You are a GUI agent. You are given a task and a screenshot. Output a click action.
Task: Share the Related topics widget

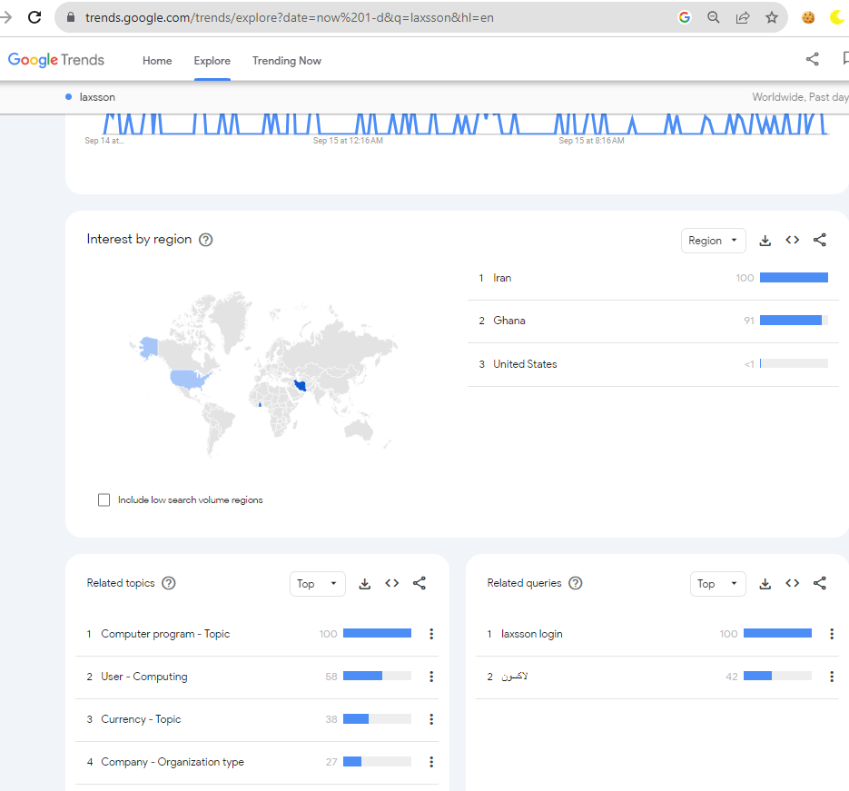[420, 583]
